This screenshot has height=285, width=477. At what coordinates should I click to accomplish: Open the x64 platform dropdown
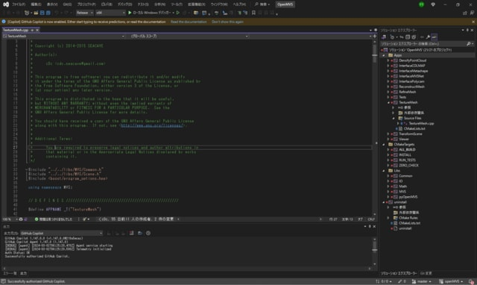point(110,13)
